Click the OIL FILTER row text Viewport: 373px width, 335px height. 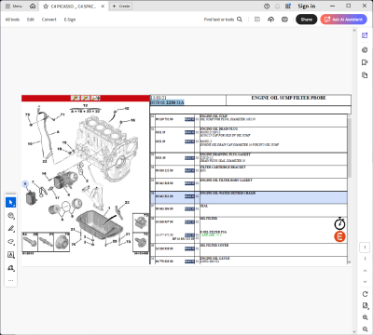coord(209,219)
